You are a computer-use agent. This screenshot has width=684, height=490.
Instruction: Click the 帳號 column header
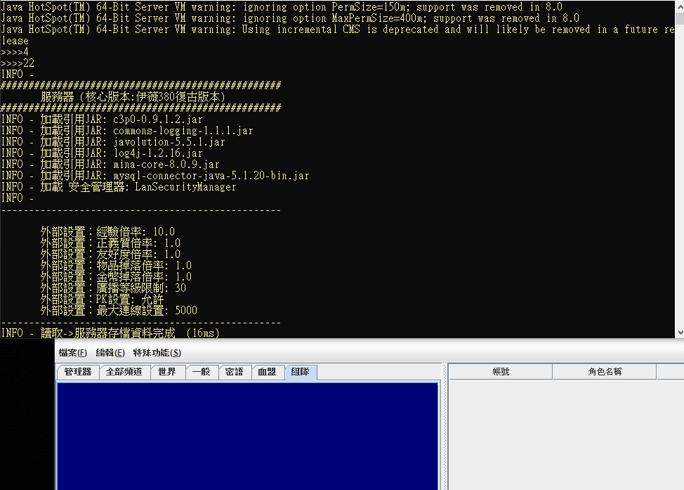coord(501,372)
